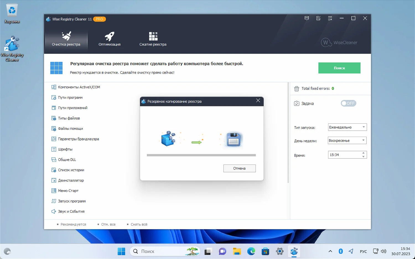Image resolution: width=415 pixels, height=259 pixels.
Task: Click the Параметры брандмауэра icon
Action: [54, 139]
